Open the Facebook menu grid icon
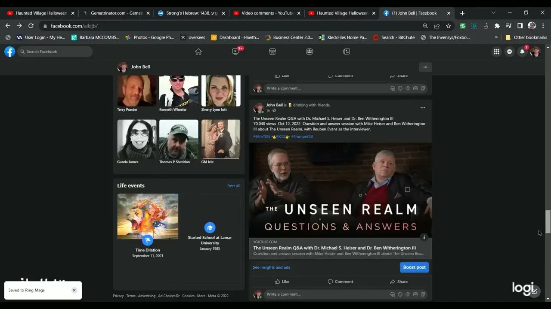The height and width of the screenshot is (309, 551). (x=496, y=51)
